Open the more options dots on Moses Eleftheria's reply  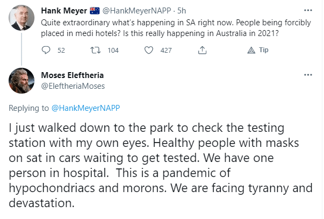308,75
